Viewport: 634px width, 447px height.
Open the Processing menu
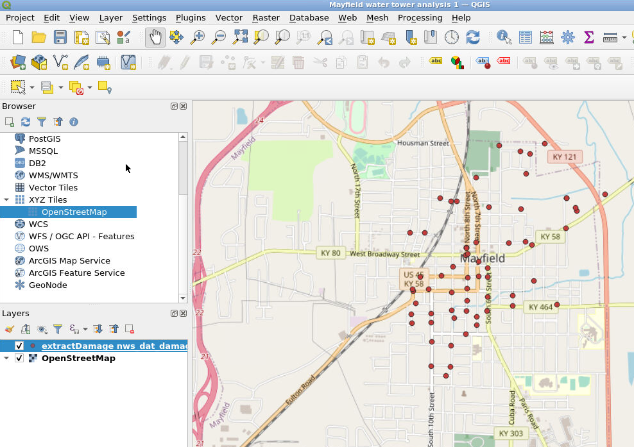pyautogui.click(x=420, y=17)
